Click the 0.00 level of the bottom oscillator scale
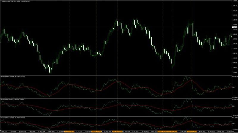The width and height of the screenshot is (238, 133). (234, 124)
